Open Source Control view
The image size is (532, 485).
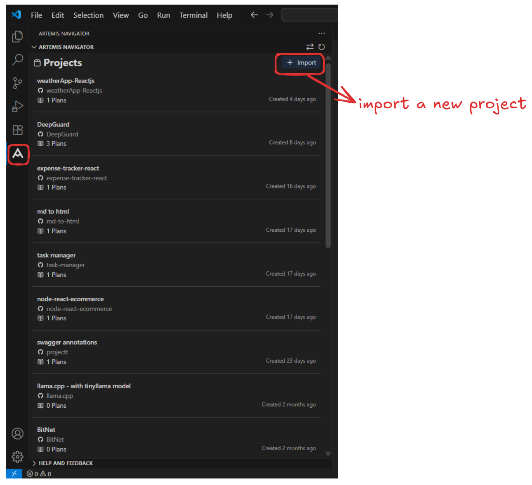pyautogui.click(x=17, y=83)
